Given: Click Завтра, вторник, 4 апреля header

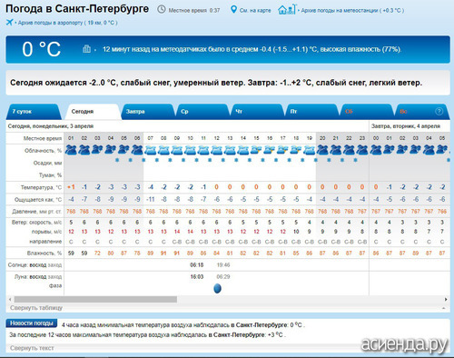Looking at the screenshot, I should (406, 126).
